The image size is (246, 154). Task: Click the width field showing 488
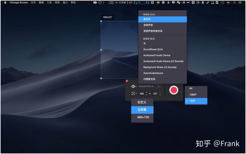(142, 94)
